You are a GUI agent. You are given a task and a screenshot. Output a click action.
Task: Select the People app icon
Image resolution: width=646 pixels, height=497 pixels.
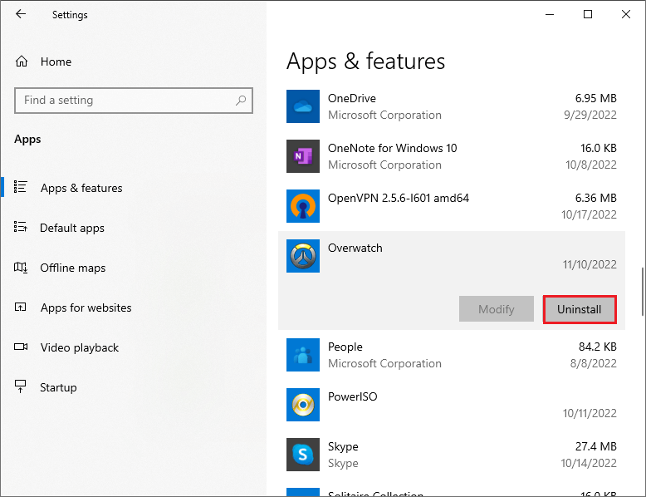point(303,355)
